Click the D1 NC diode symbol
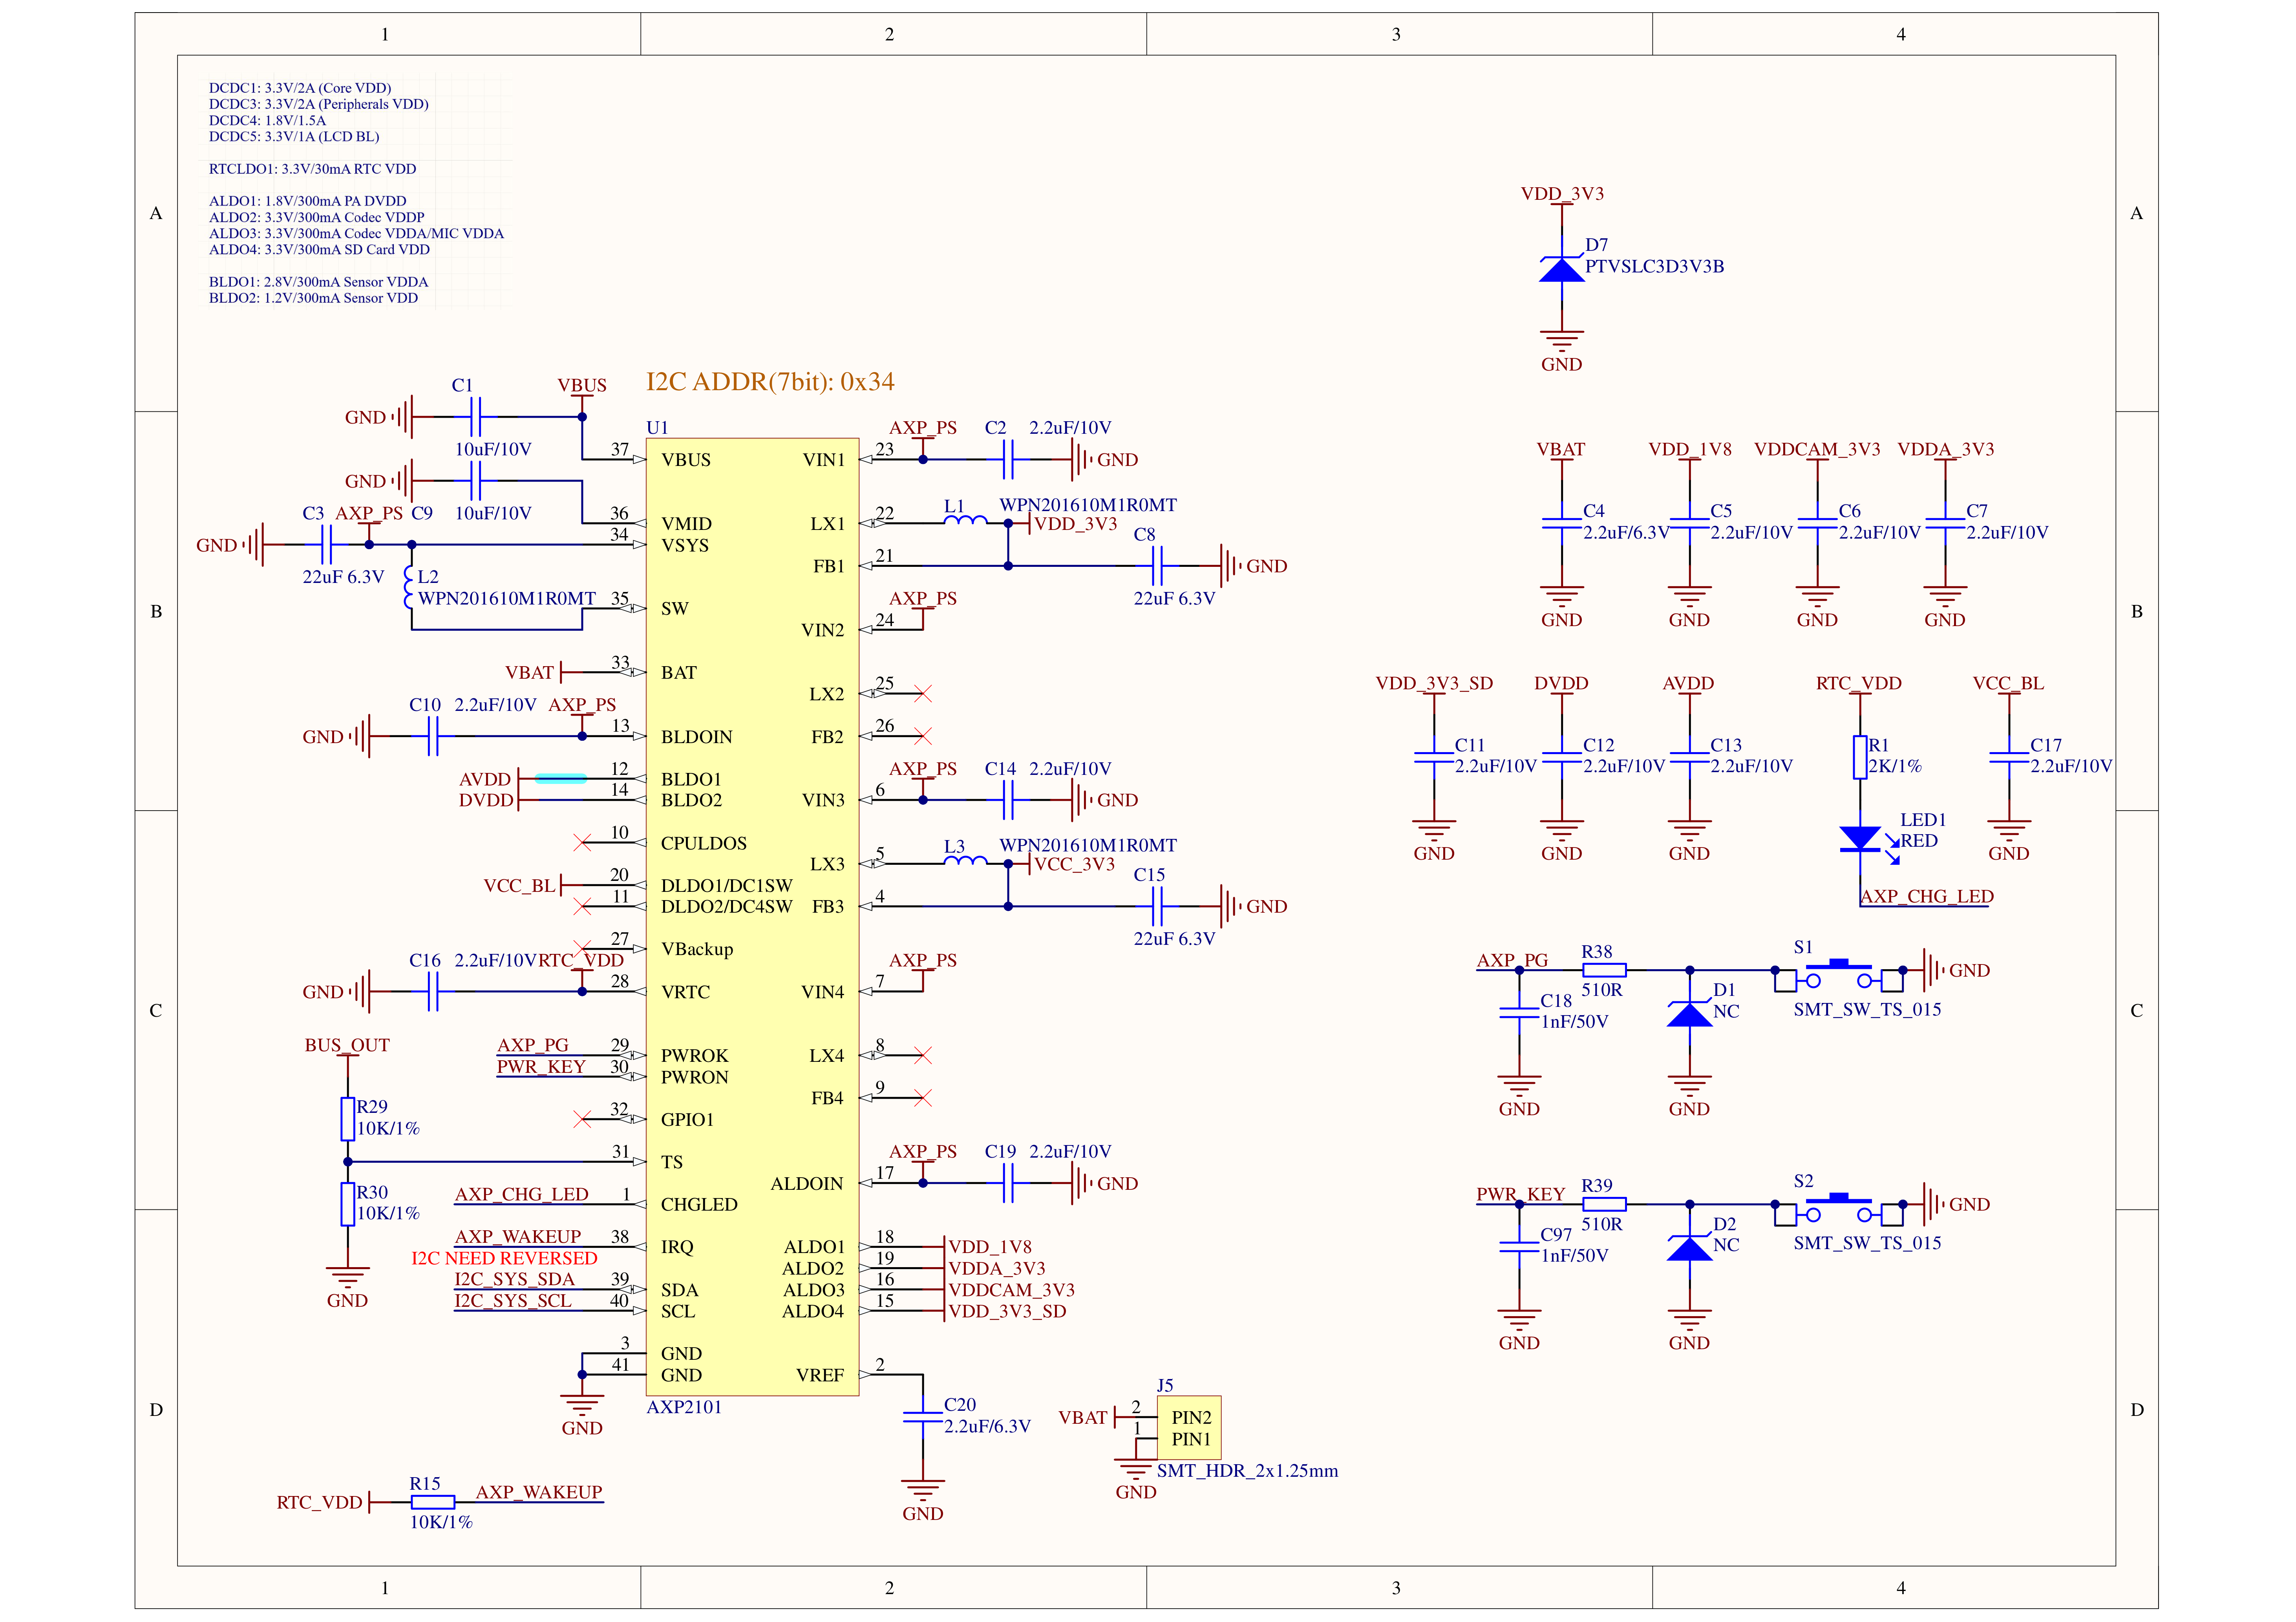The height and width of the screenshot is (1622, 2296). tap(1689, 1014)
